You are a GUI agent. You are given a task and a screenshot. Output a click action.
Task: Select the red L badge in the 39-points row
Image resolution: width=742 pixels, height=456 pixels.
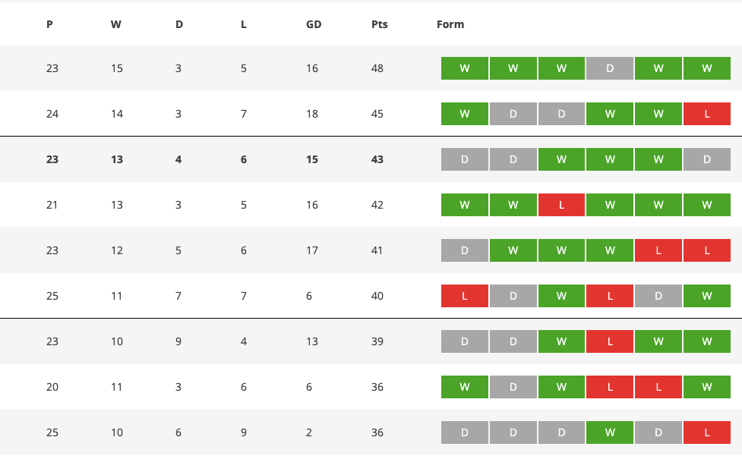coord(610,341)
